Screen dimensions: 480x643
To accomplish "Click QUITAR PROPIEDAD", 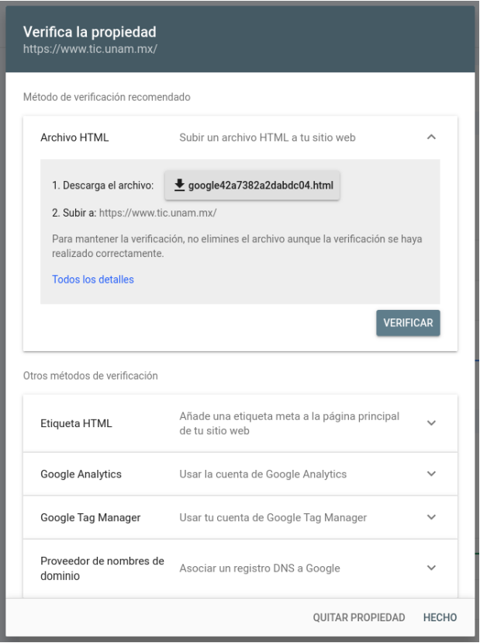I will pyautogui.click(x=359, y=617).
